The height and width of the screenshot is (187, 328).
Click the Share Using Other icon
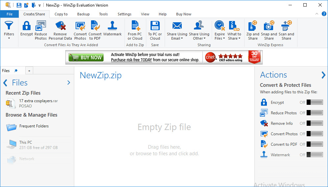click(x=199, y=26)
